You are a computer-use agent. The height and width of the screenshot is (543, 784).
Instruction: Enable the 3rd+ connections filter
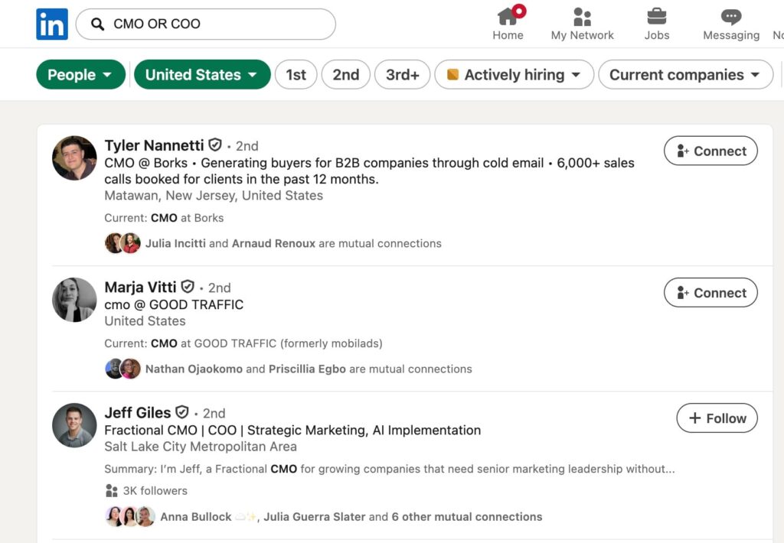click(x=402, y=74)
